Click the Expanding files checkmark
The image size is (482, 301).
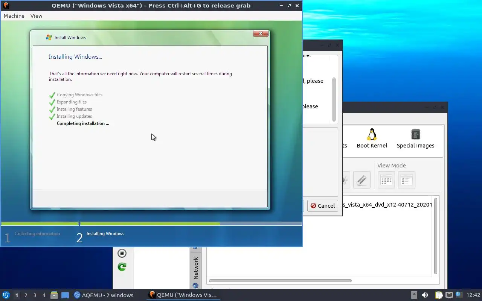(52, 102)
